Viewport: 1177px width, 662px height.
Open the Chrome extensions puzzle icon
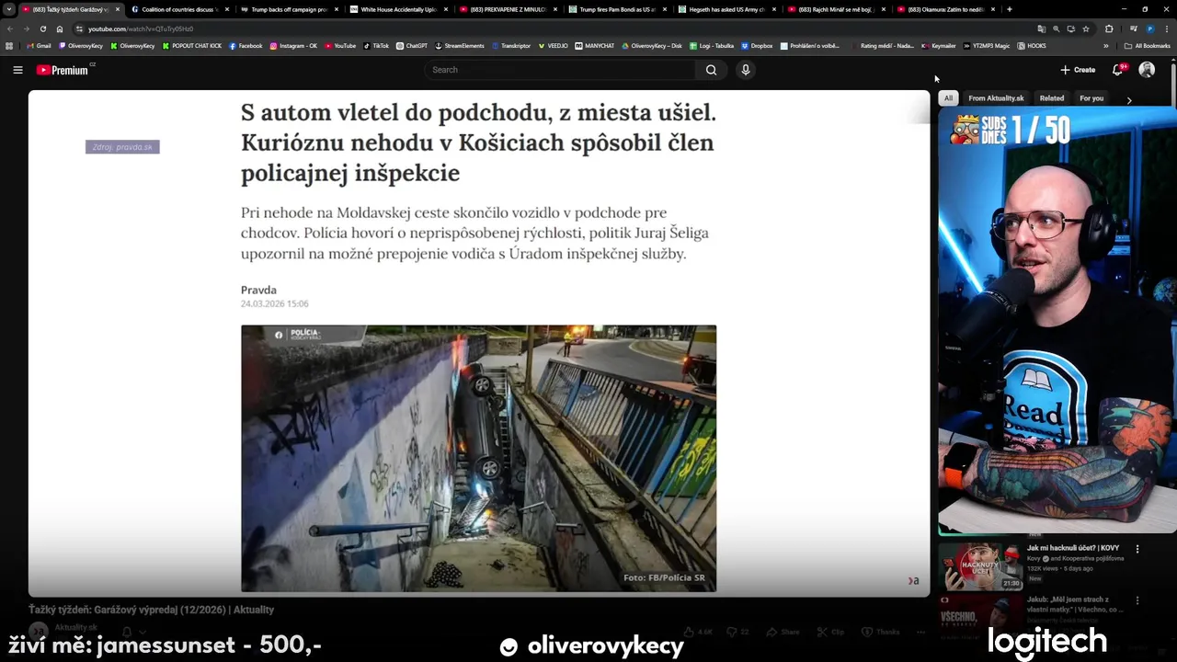[1109, 29]
